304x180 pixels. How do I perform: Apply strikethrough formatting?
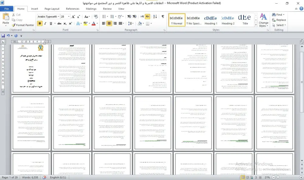point(59,23)
